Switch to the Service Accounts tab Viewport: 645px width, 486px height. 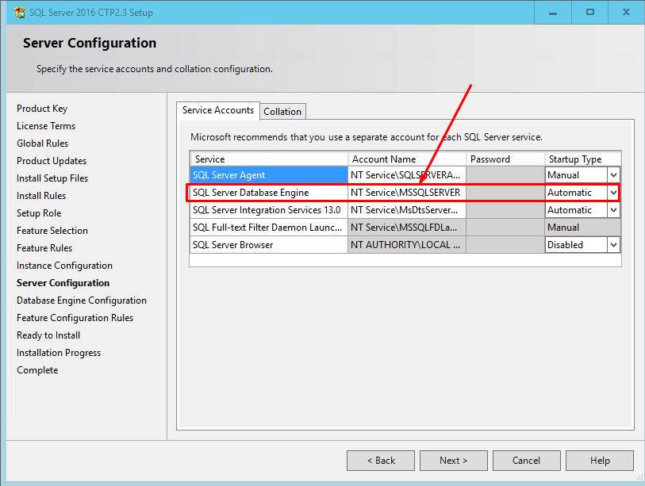218,110
